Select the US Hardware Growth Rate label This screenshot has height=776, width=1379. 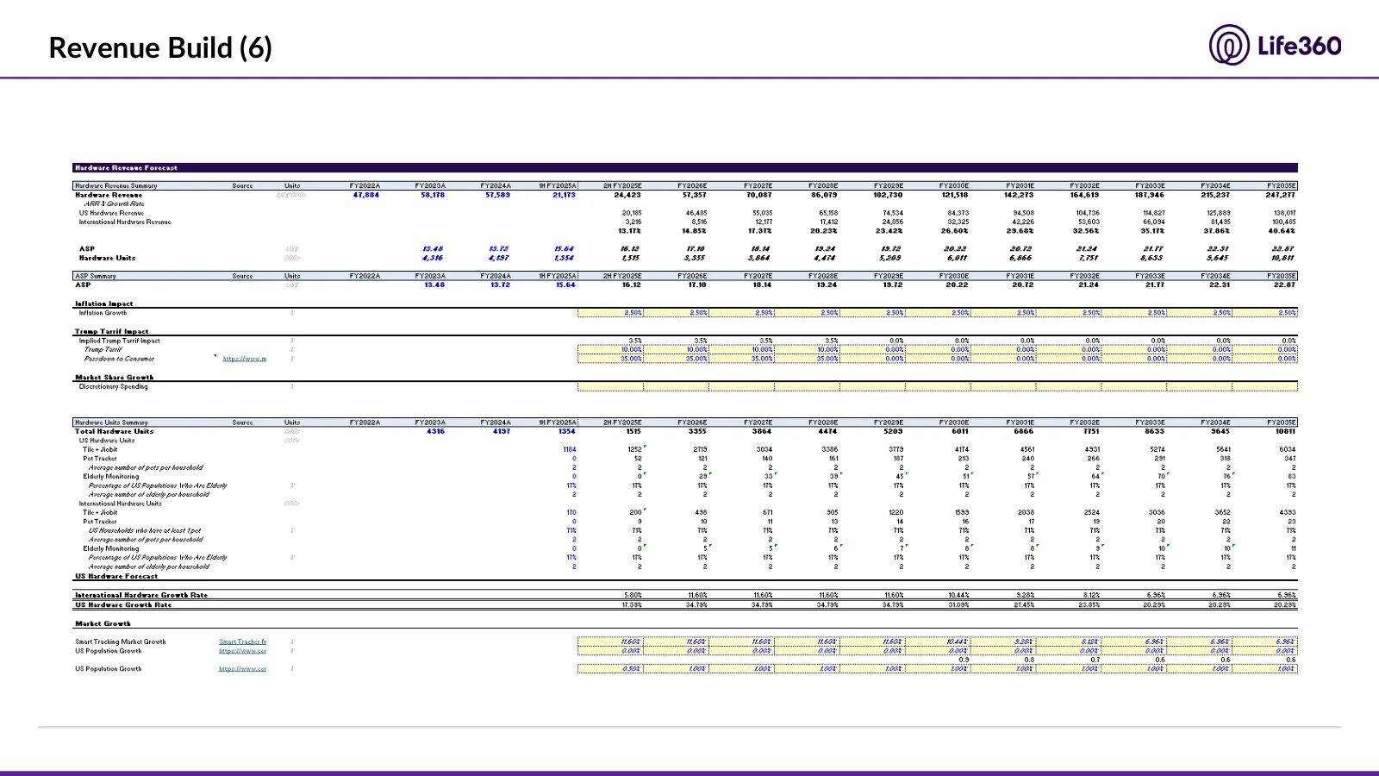(123, 604)
